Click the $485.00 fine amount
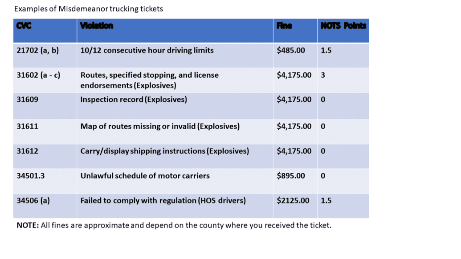 coord(291,50)
